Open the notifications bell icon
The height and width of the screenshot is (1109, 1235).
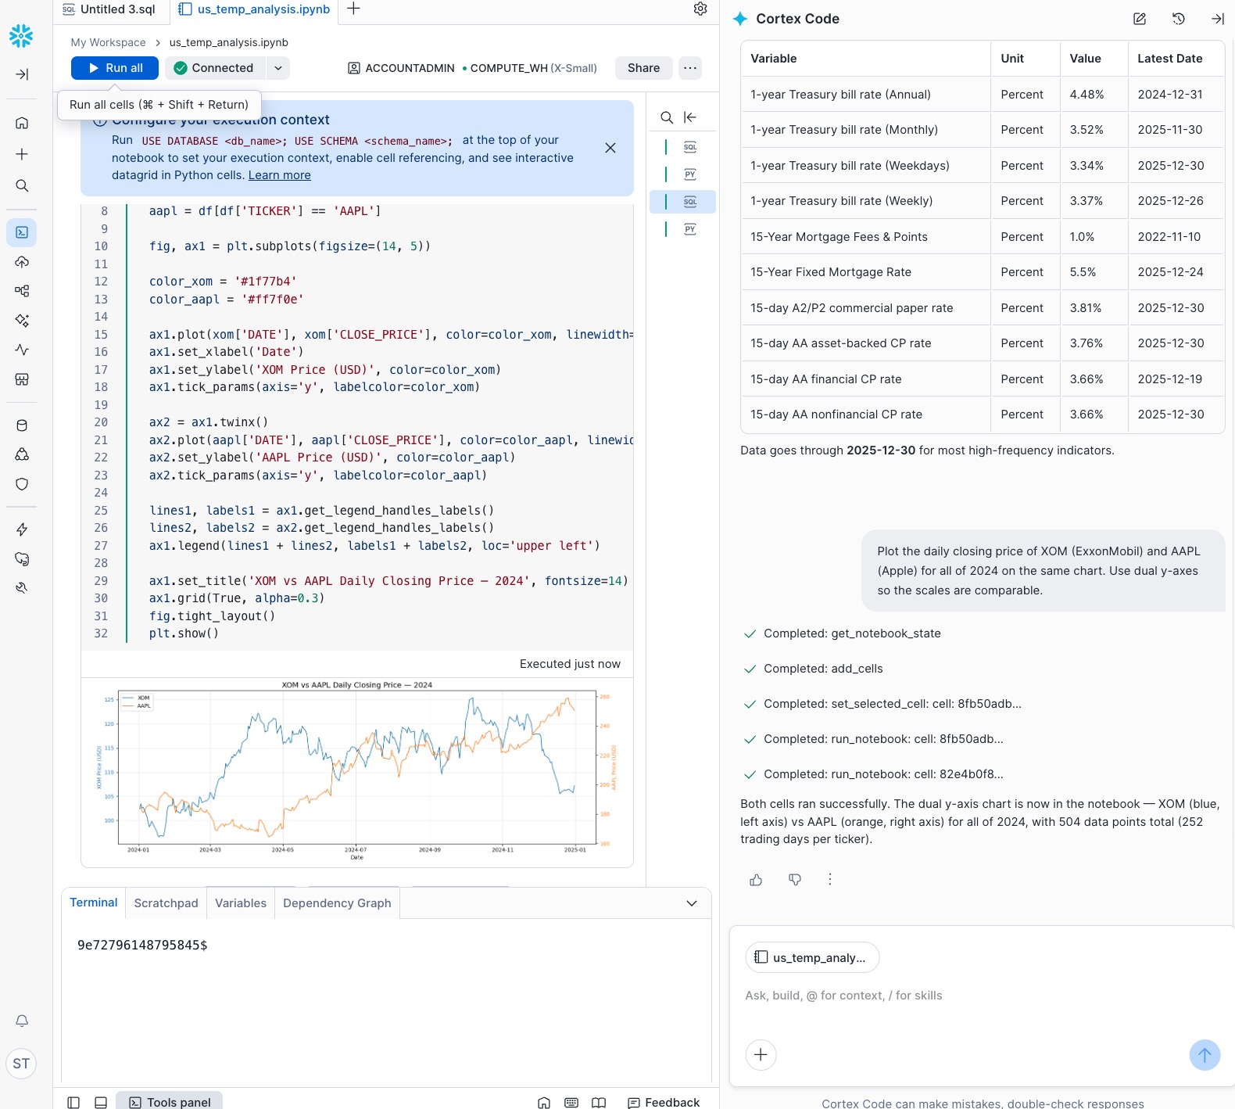point(22,1021)
